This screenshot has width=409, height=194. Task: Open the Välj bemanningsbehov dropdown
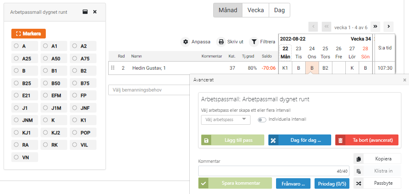coord(148,90)
